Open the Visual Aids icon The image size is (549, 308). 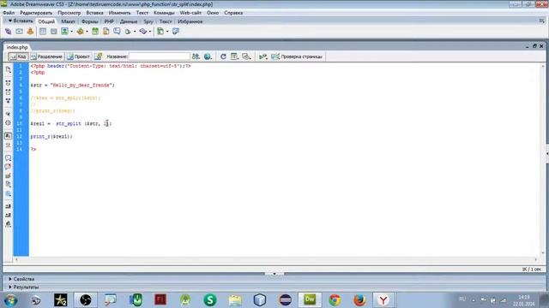[x=246, y=56]
